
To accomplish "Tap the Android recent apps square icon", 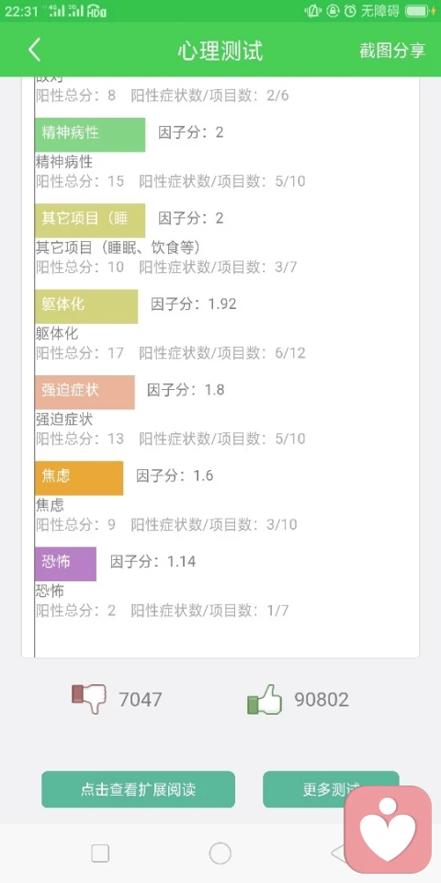I will click(100, 854).
